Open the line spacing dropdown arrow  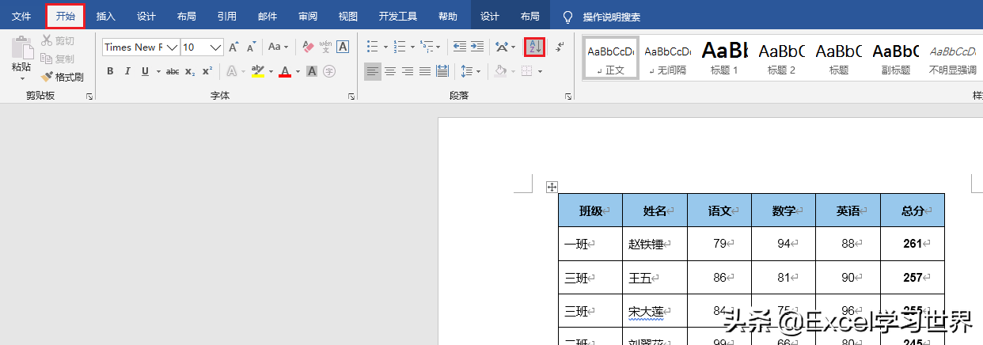coord(480,71)
